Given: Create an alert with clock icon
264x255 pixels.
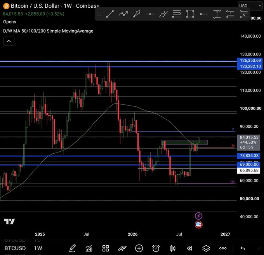Looking at the screenshot, I should [x=156, y=248].
